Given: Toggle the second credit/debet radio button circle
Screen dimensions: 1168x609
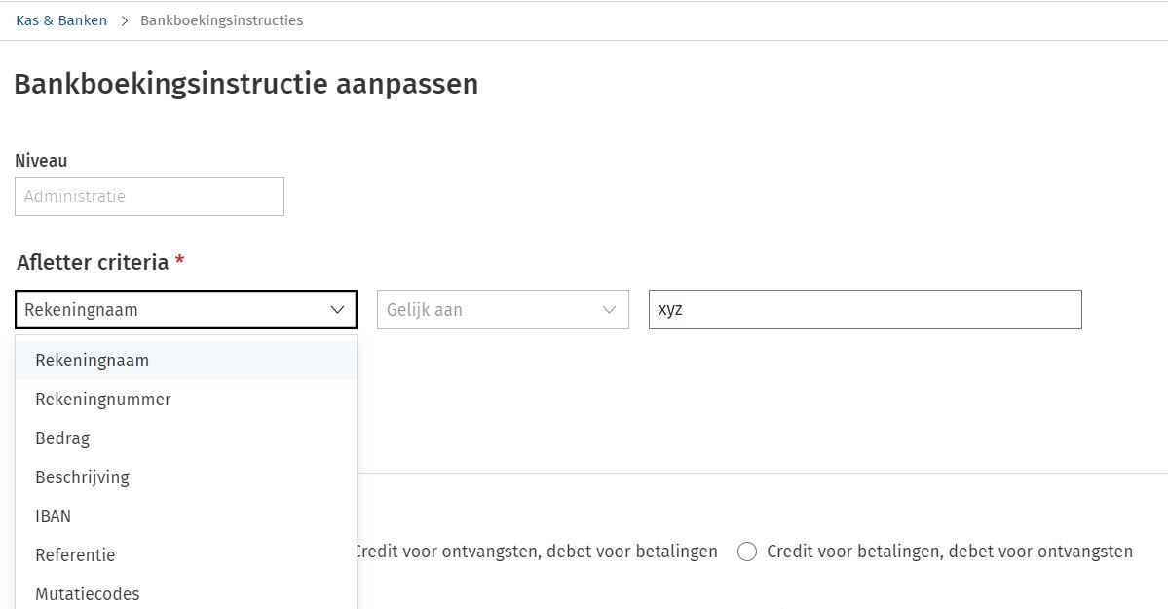Looking at the screenshot, I should [747, 552].
